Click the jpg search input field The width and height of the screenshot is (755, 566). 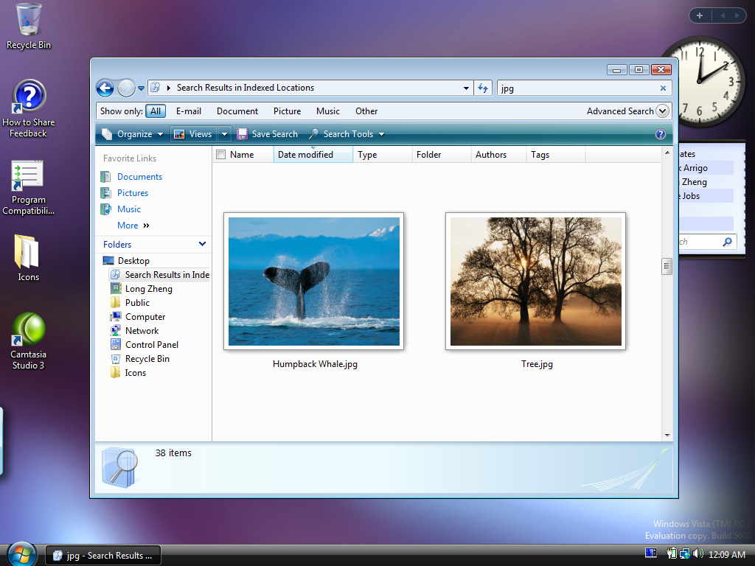pos(578,88)
